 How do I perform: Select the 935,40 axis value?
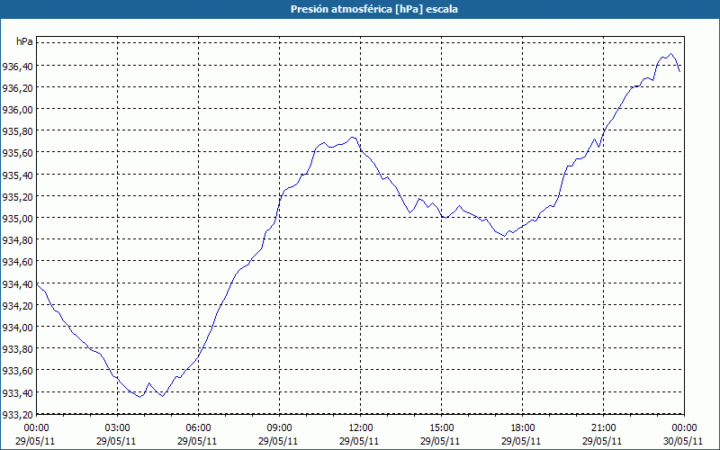coord(17,175)
